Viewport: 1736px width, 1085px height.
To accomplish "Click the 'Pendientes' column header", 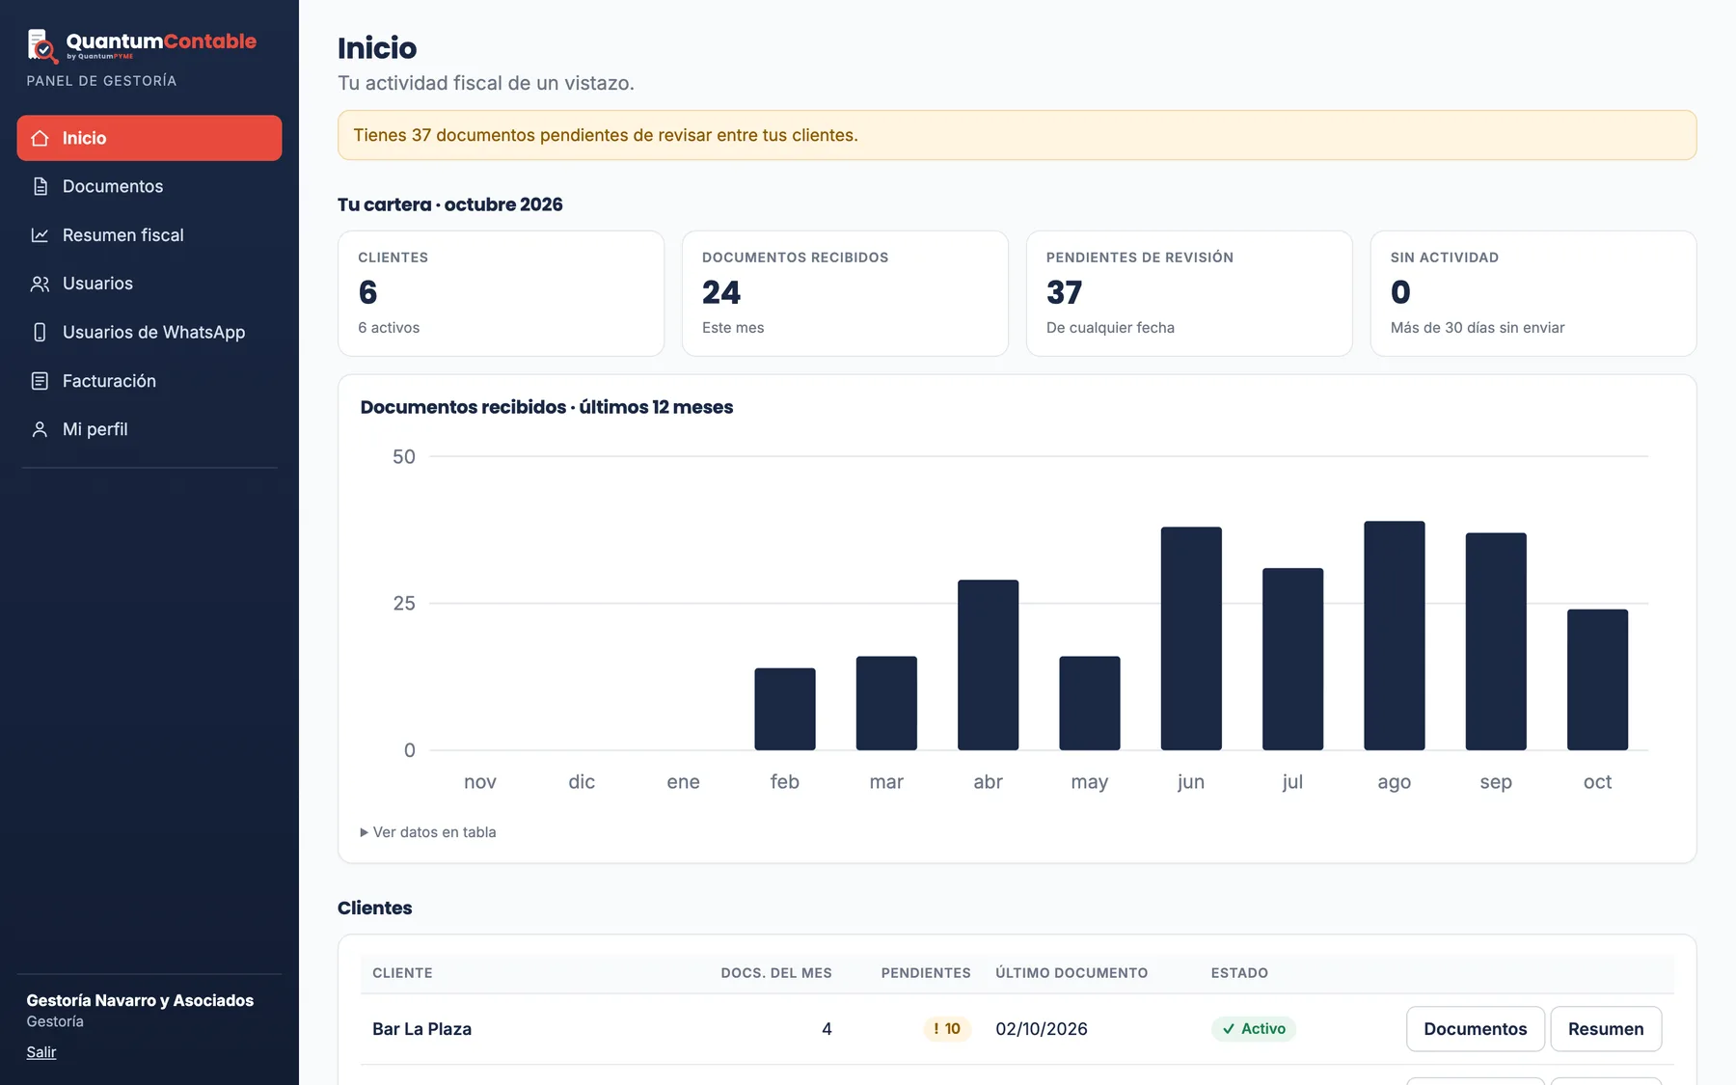I will [x=926, y=973].
